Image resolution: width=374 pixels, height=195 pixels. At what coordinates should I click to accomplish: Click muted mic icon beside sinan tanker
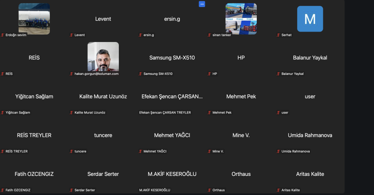point(209,35)
